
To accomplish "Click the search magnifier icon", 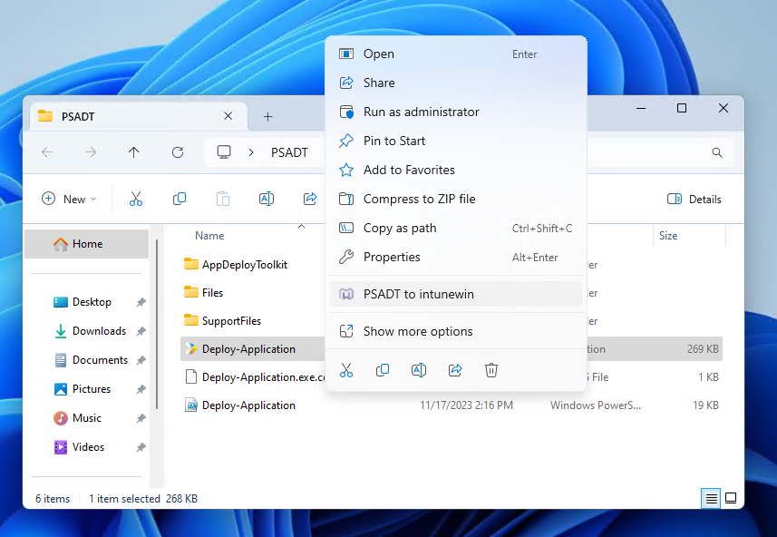I will pos(716,152).
